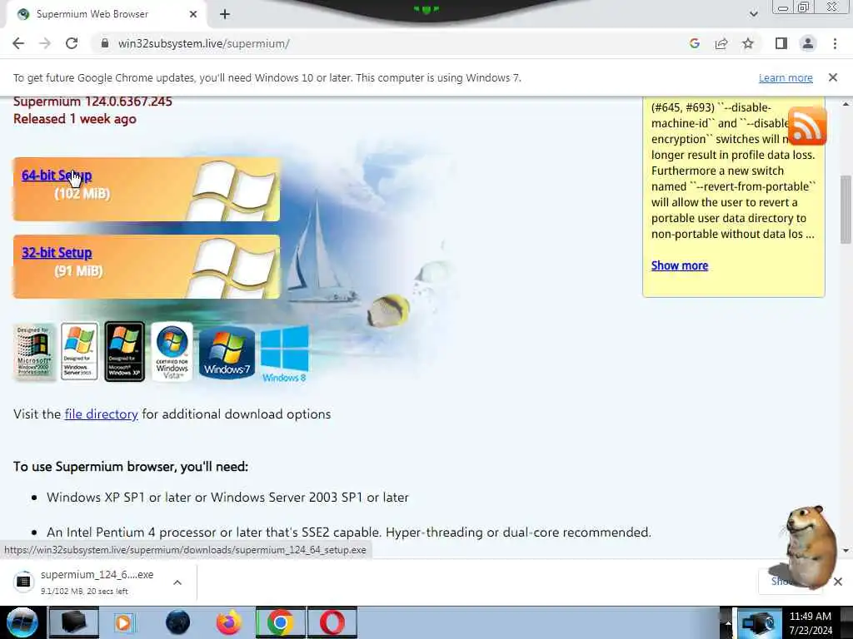Viewport: 853px width, 639px height.
Task: Open a new browser tab
Action: pos(225,14)
